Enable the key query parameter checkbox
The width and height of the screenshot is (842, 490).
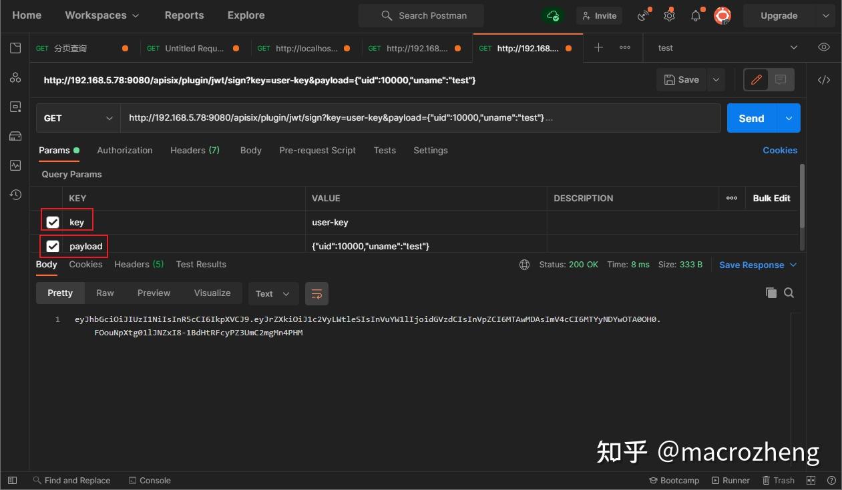point(53,221)
